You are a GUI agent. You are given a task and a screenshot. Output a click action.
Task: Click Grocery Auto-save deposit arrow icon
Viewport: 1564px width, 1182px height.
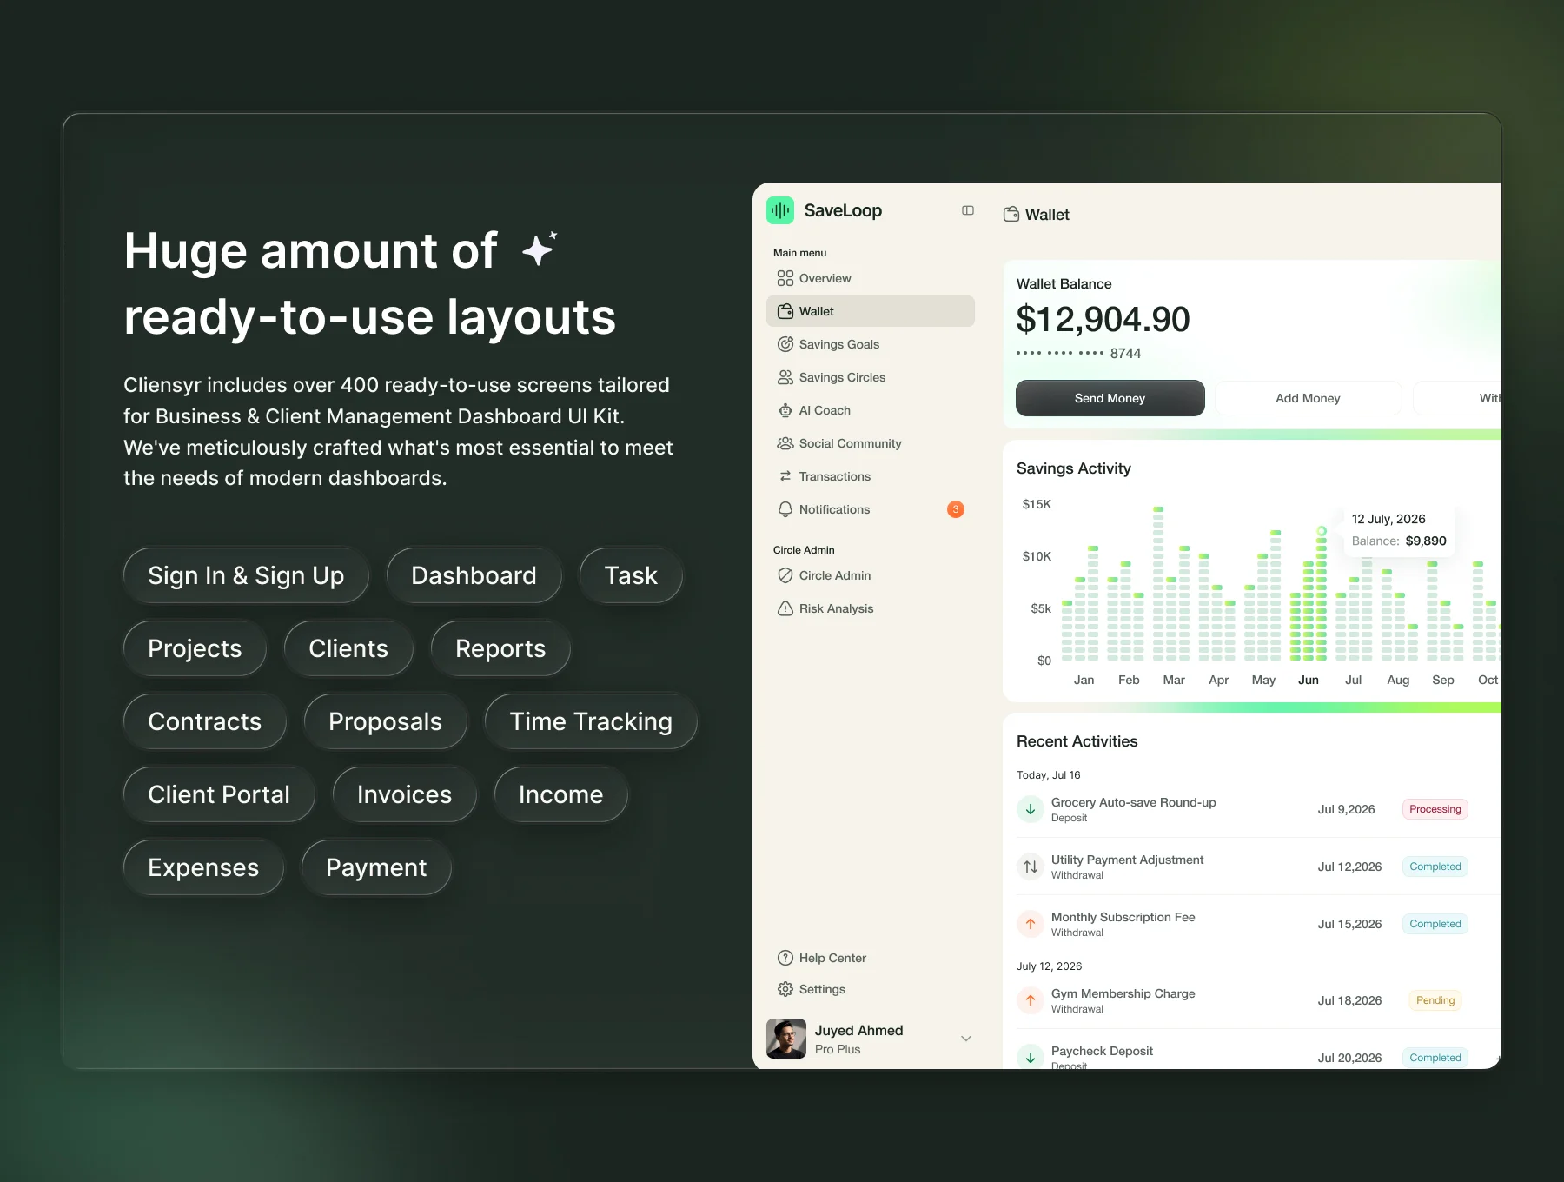tap(1031, 809)
